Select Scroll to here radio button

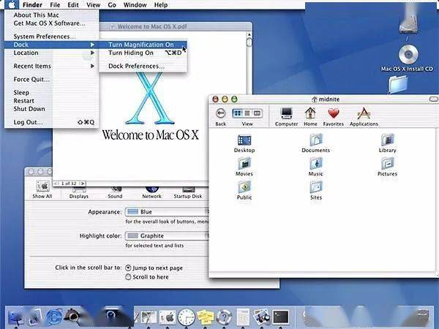point(128,277)
